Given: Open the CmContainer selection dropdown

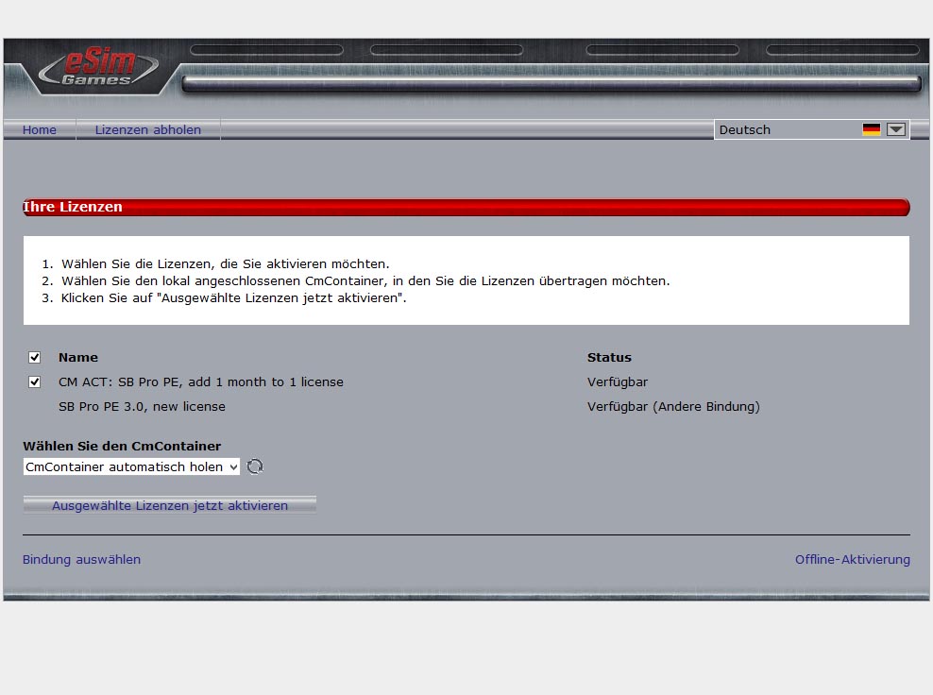Looking at the screenshot, I should (x=131, y=467).
